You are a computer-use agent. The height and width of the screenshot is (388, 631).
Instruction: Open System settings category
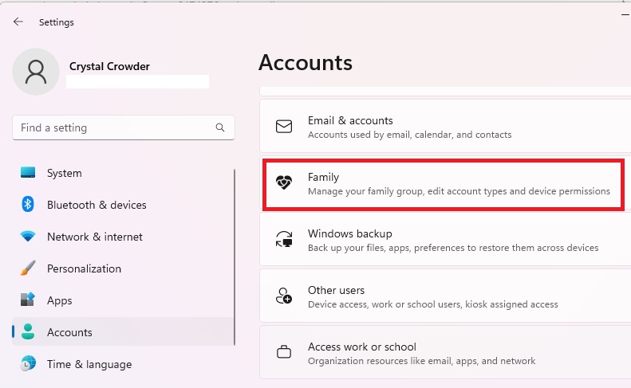[123, 173]
